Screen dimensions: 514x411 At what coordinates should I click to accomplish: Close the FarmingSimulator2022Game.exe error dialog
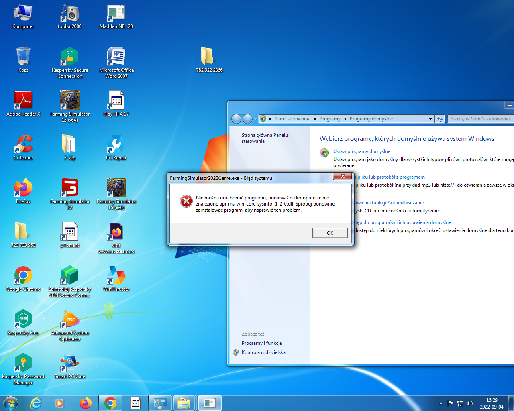(x=343, y=176)
